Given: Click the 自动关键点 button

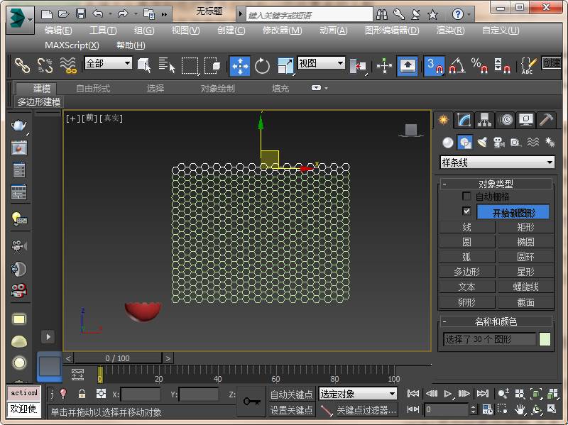Looking at the screenshot, I should click(x=292, y=394).
